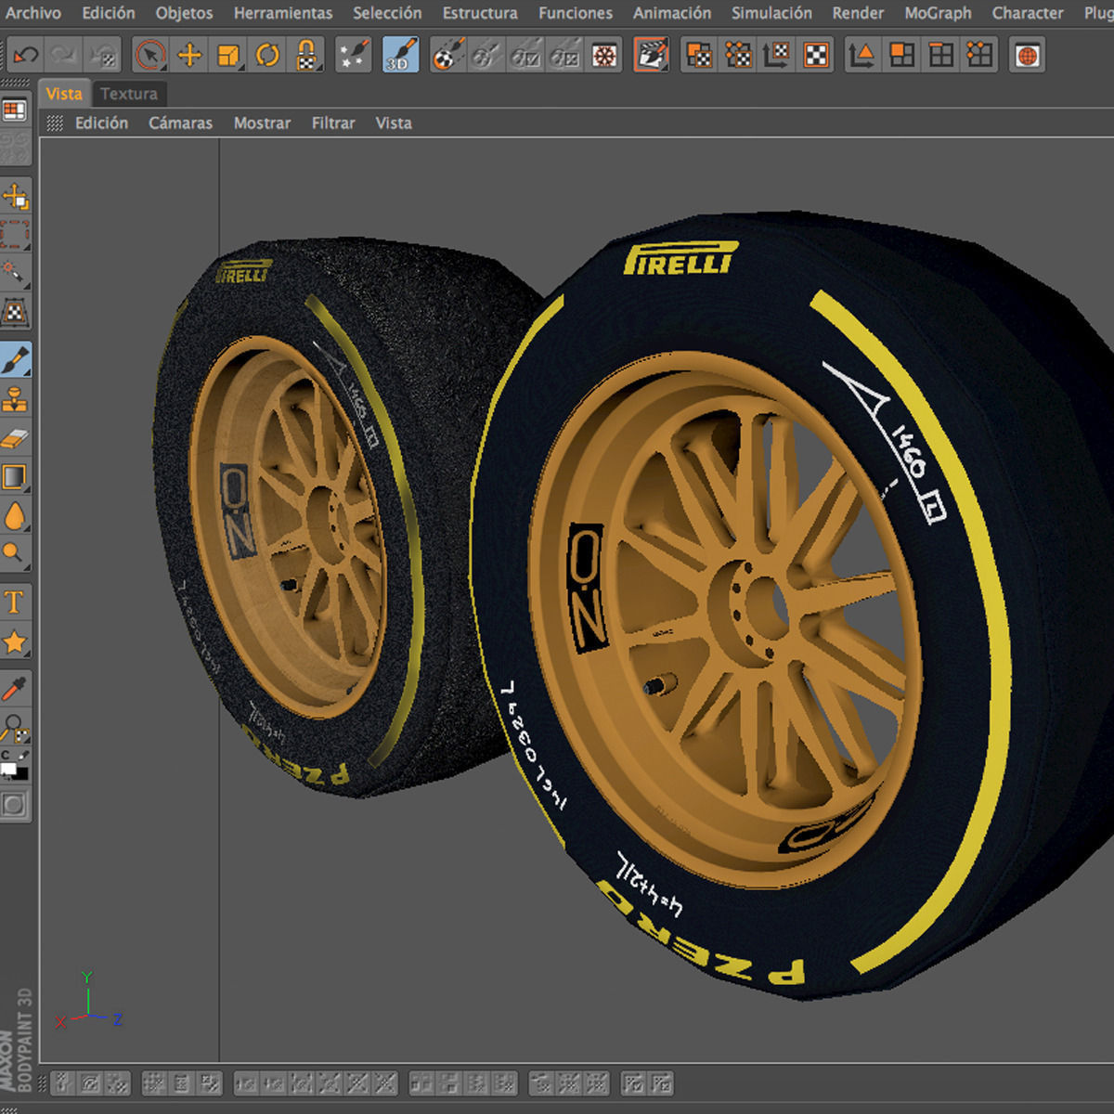Click the orange triangle axis icon

(862, 56)
